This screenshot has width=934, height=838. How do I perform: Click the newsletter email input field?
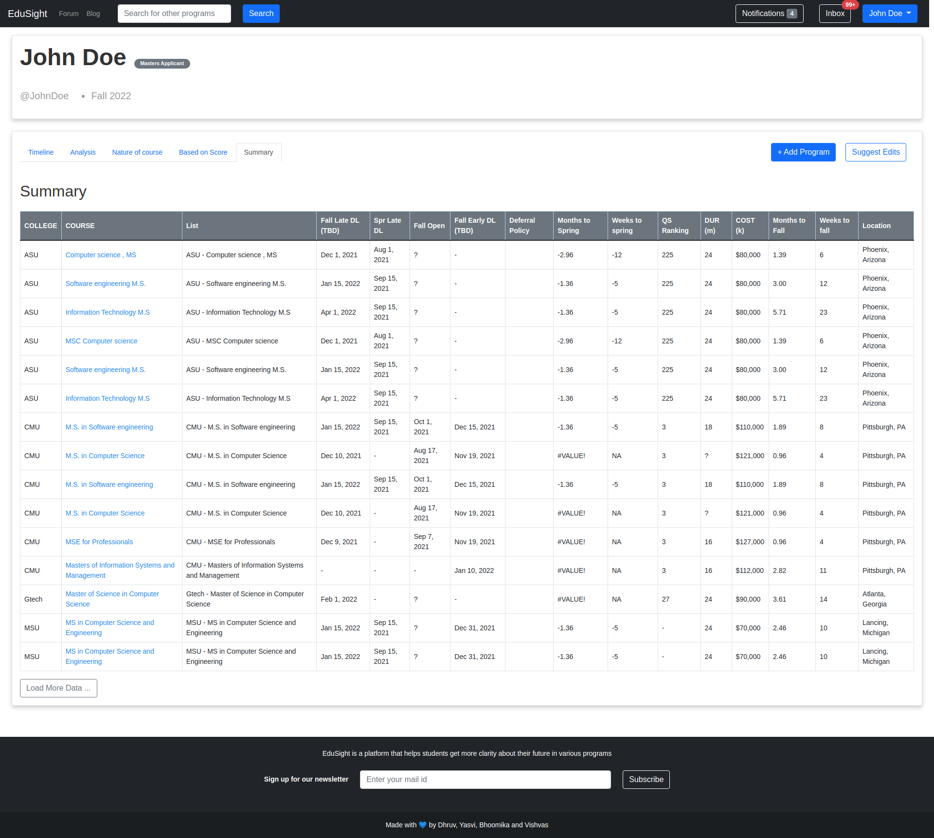click(x=485, y=779)
